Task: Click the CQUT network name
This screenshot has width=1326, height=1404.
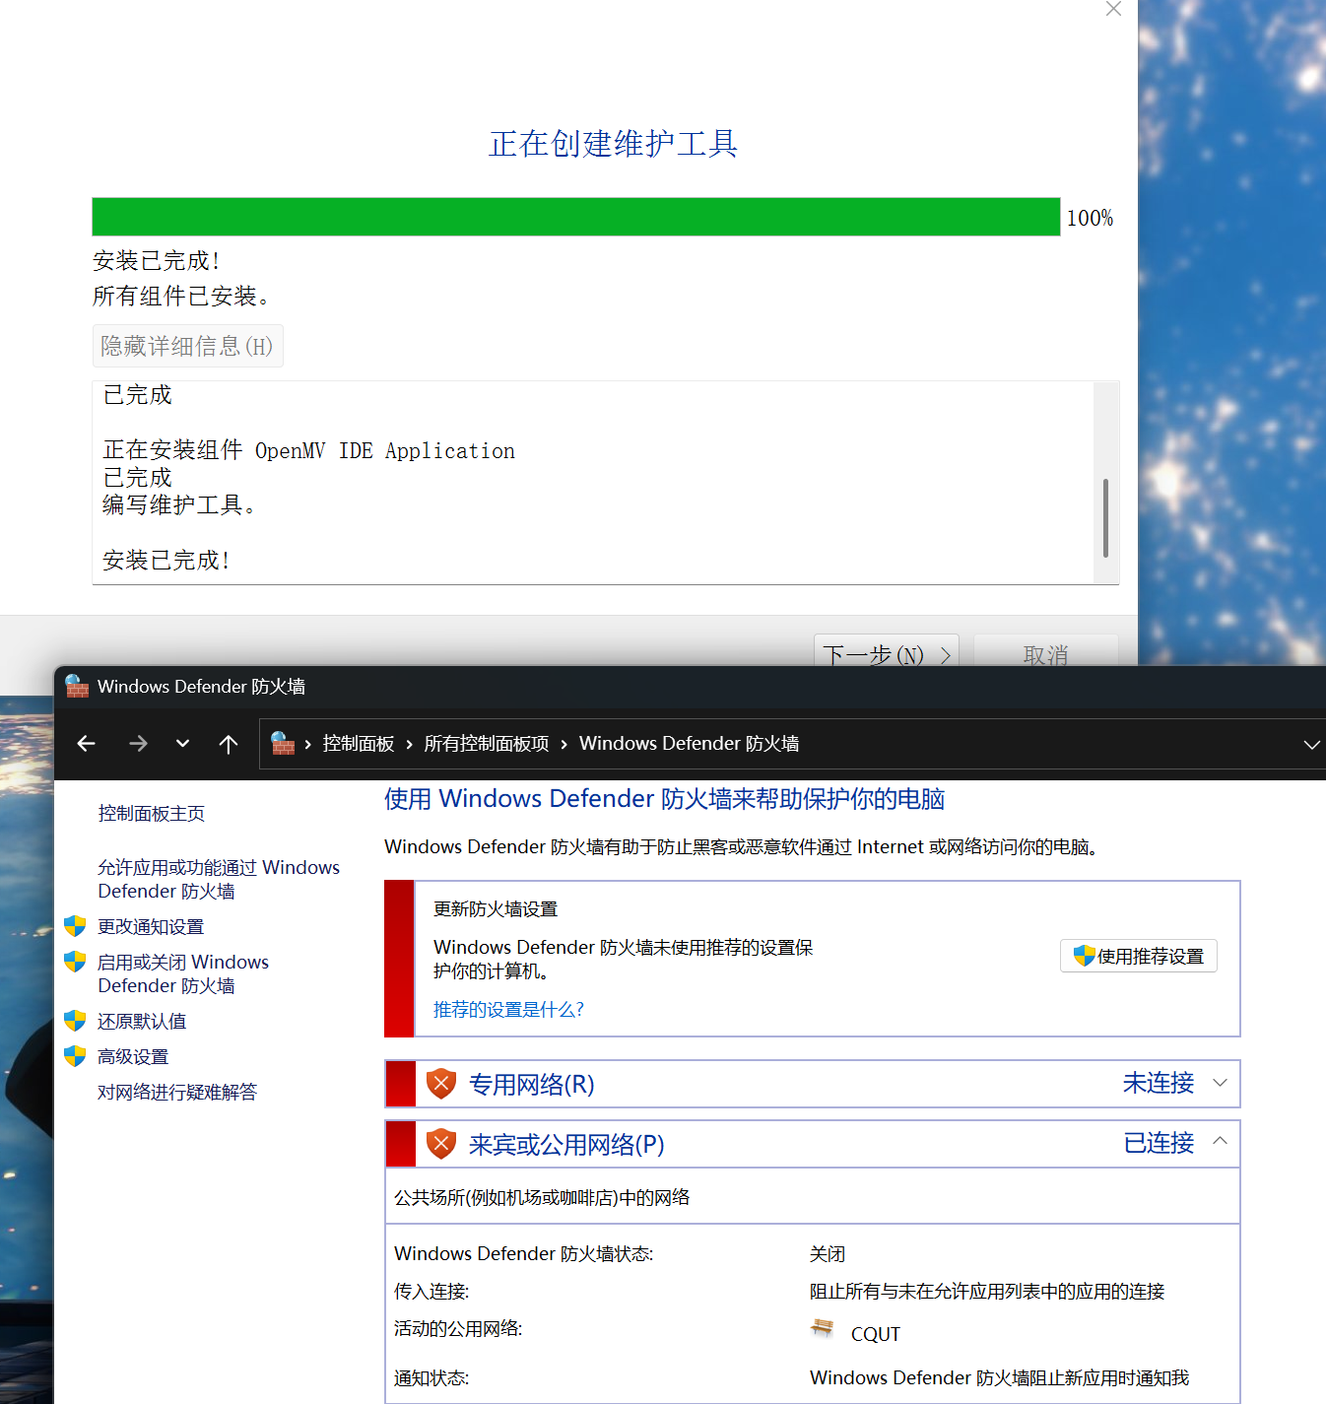Action: click(876, 1334)
